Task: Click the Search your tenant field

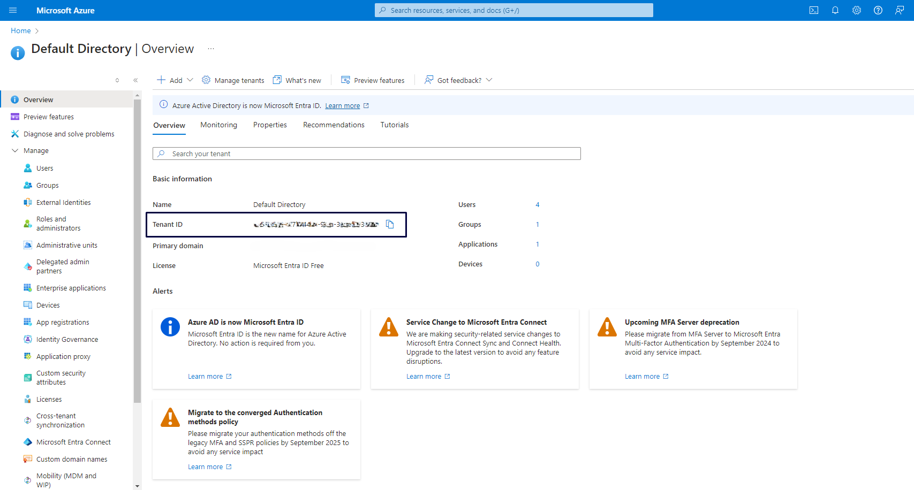Action: coord(366,154)
